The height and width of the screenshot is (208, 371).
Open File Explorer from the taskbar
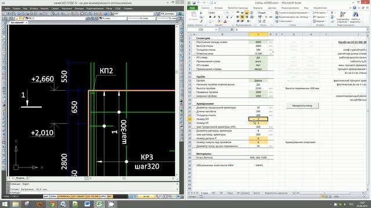16,204
